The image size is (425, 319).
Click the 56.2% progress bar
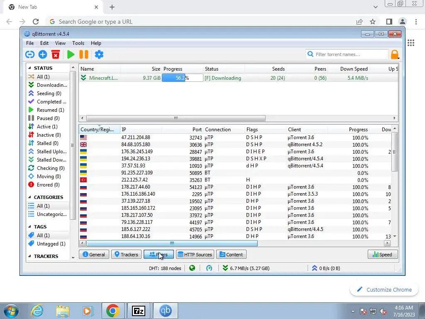click(x=183, y=78)
